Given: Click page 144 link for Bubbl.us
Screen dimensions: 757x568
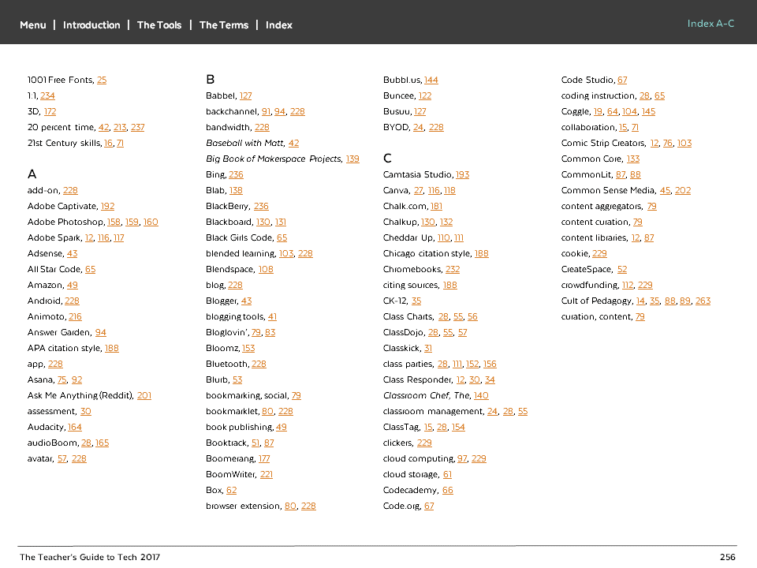Looking at the screenshot, I should 431,80.
